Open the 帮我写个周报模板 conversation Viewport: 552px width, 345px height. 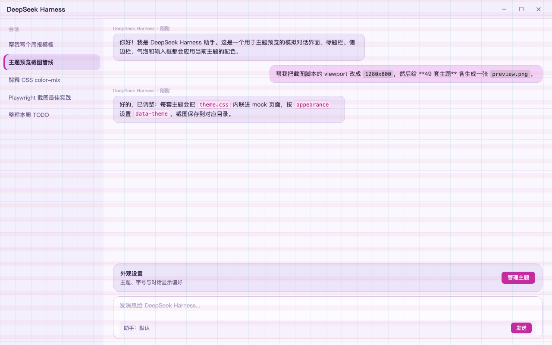pos(52,44)
